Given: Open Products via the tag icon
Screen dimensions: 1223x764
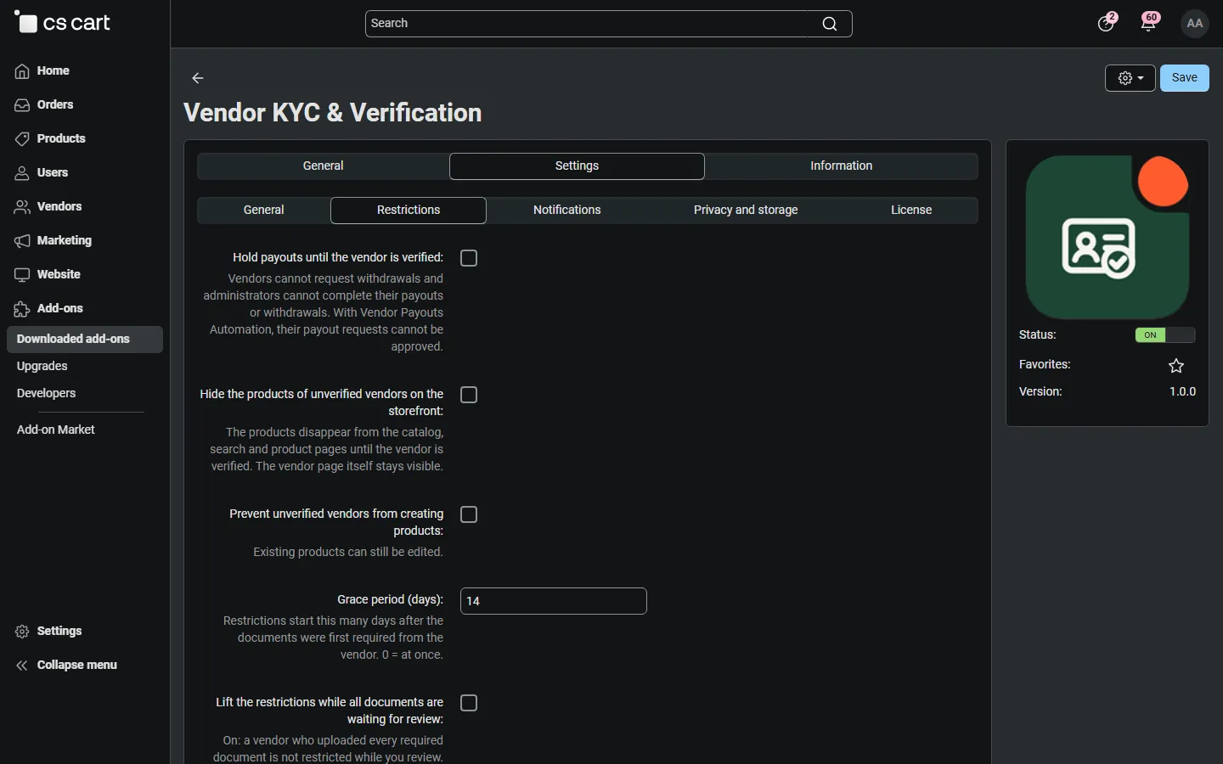Looking at the screenshot, I should [x=22, y=139].
